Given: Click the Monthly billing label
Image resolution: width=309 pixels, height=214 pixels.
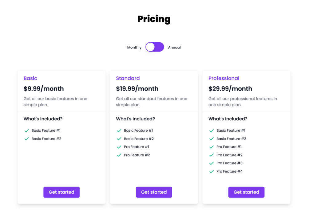Looking at the screenshot, I should coord(134,48).
